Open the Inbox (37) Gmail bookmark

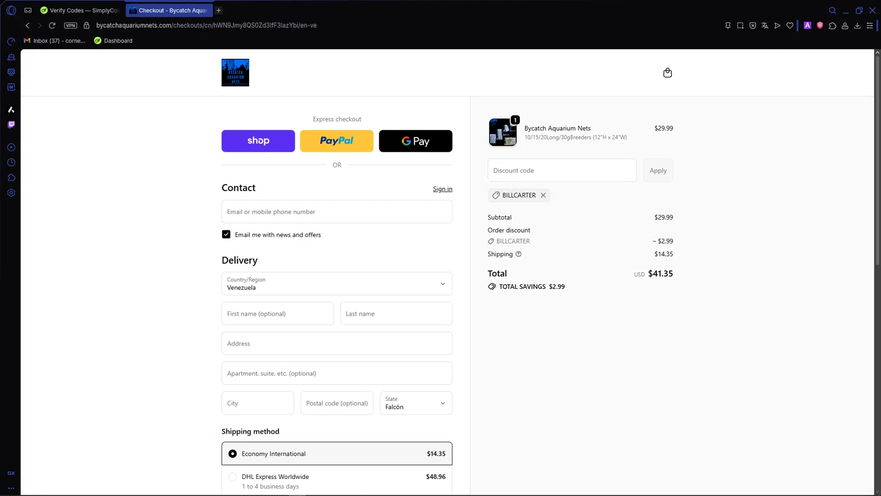pos(54,41)
